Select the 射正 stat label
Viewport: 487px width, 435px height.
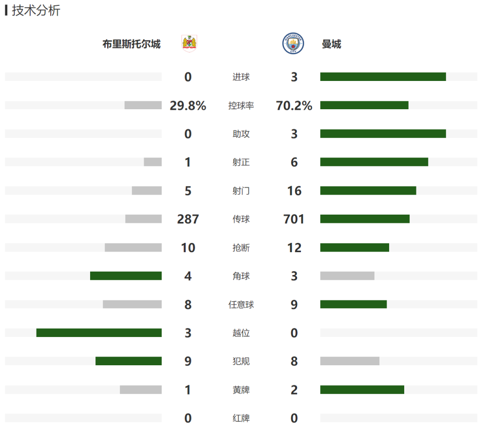(x=241, y=162)
